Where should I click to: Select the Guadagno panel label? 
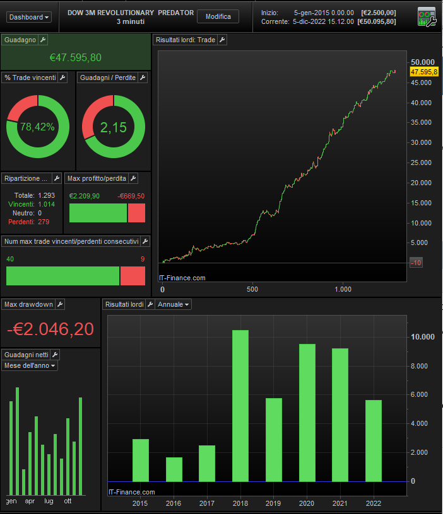pyautogui.click(x=20, y=40)
